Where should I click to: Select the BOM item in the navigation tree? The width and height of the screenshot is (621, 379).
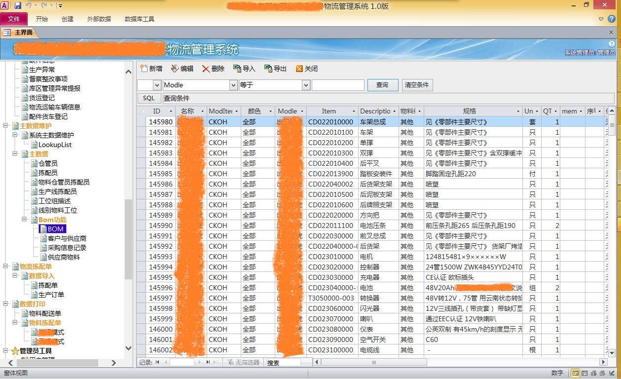(53, 228)
